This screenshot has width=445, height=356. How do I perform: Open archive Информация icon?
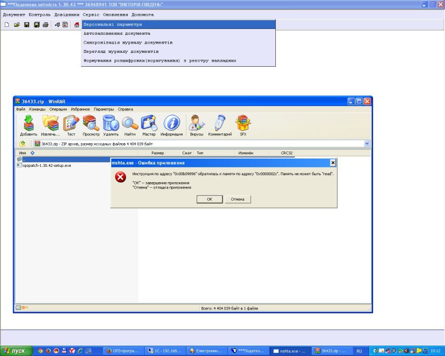(x=172, y=125)
